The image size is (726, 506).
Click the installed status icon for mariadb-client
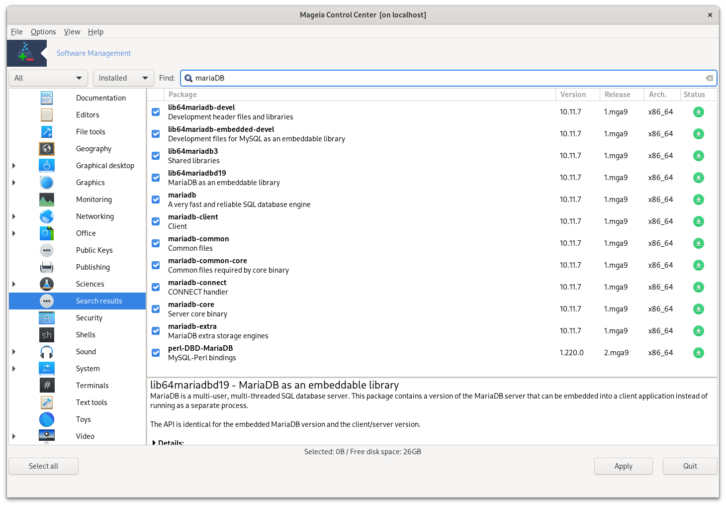point(698,221)
